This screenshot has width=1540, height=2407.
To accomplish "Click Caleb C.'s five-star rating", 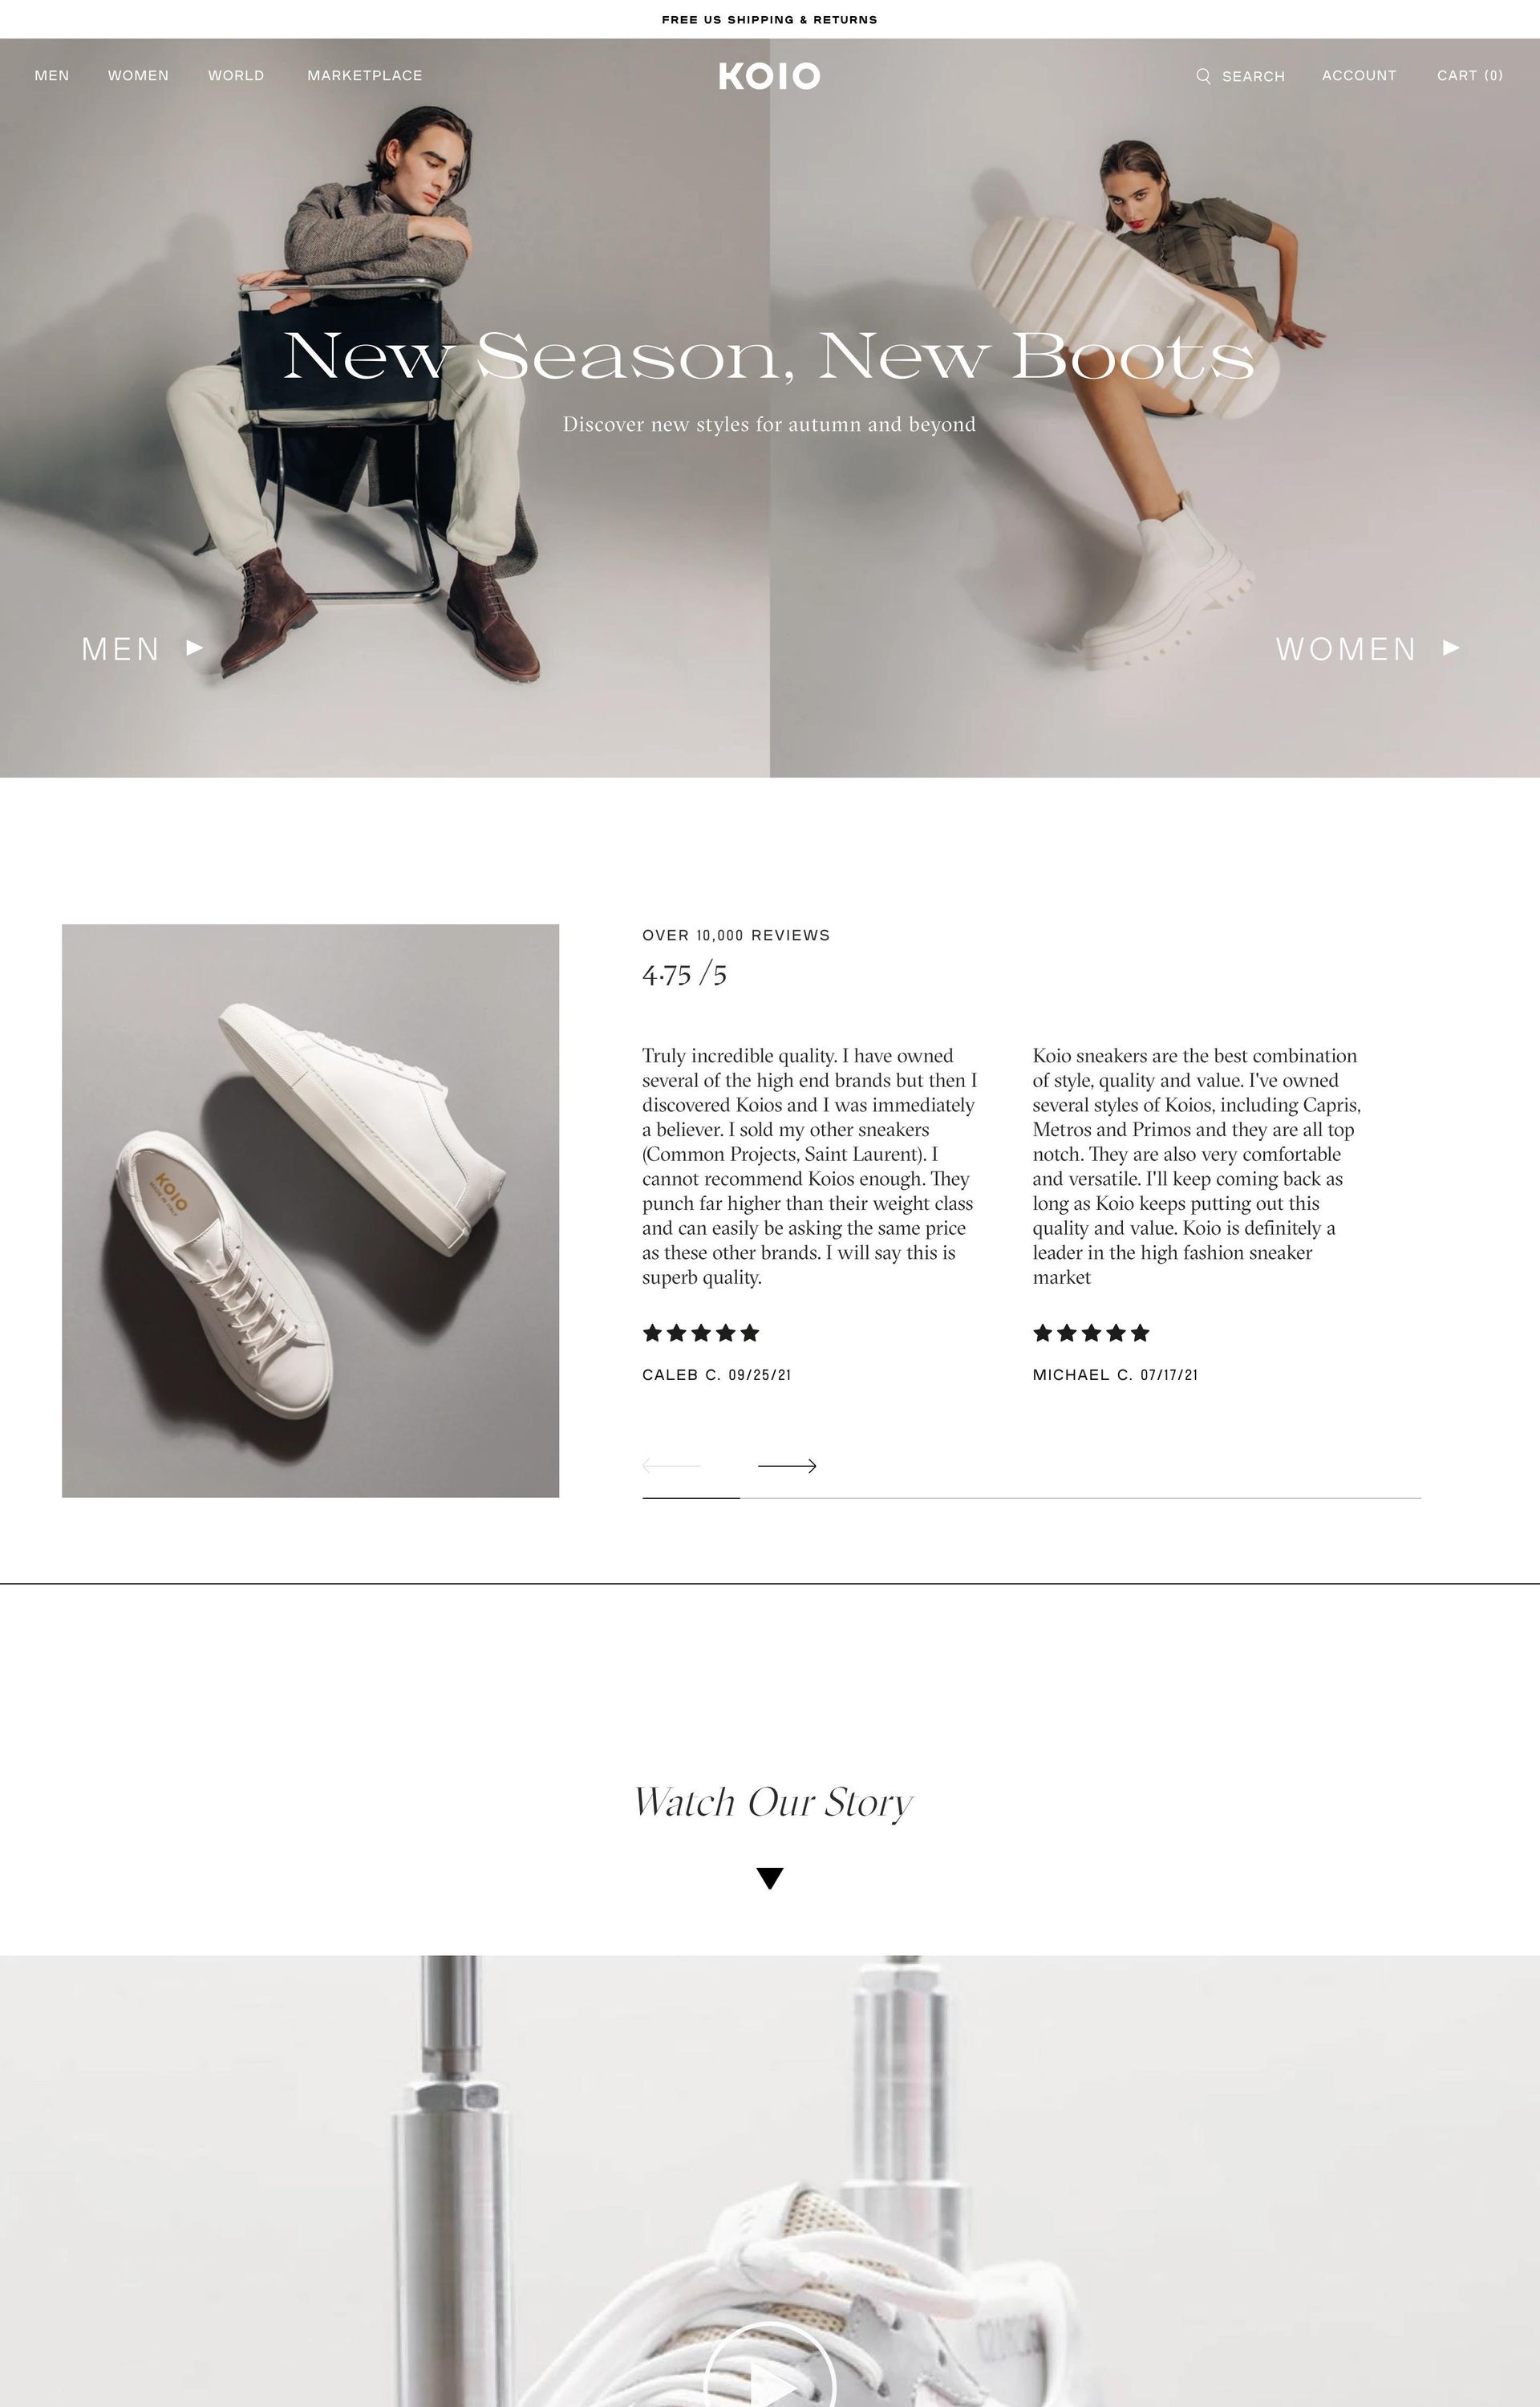I will [x=701, y=1333].
